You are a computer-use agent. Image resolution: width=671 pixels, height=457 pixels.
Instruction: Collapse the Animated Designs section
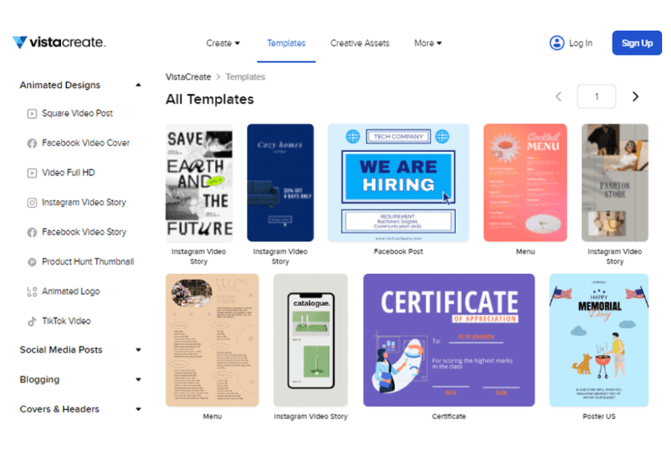tap(138, 85)
